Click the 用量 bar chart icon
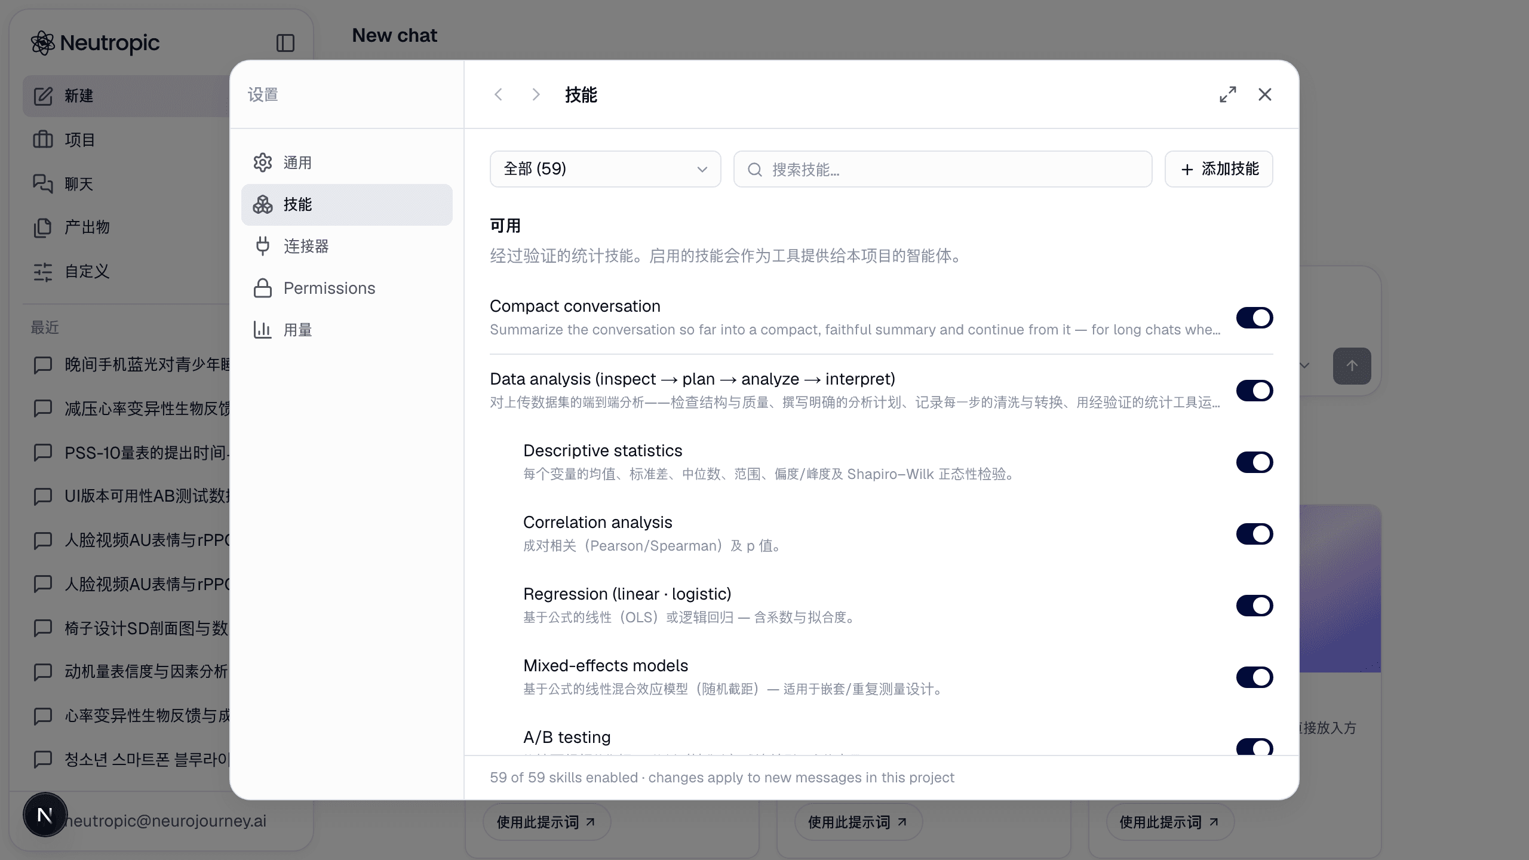Screen dimensions: 1529x860 point(263,330)
